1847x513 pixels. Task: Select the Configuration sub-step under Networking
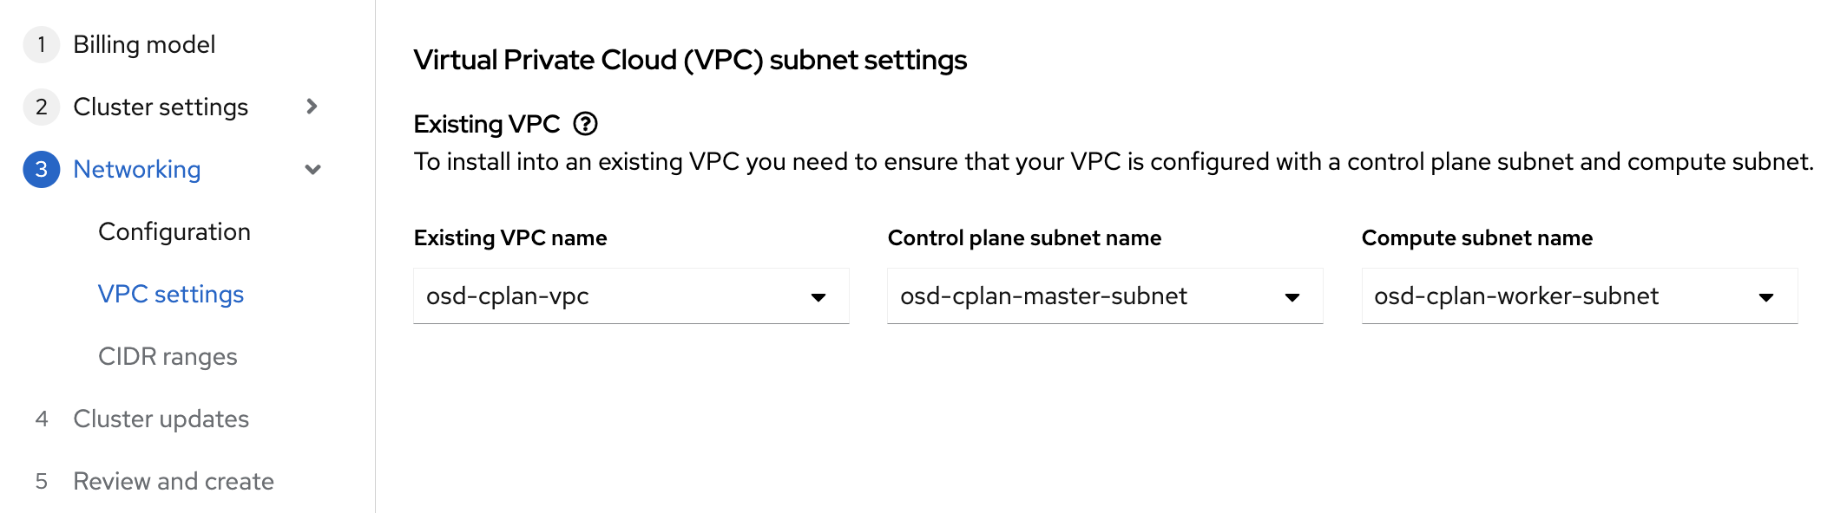coord(175,231)
